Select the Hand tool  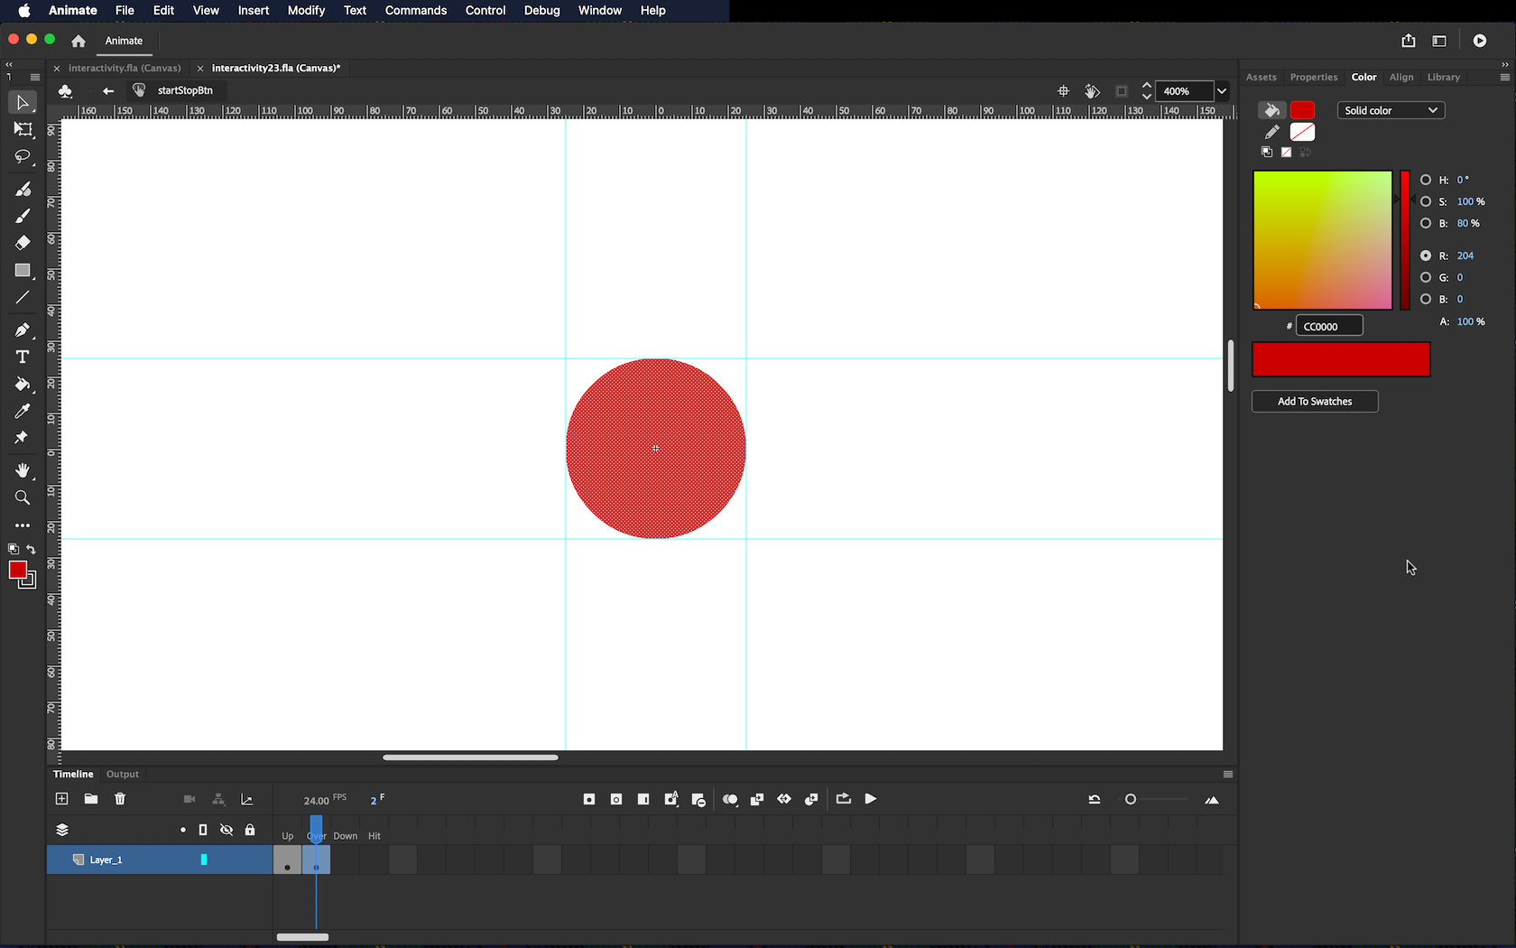coord(23,470)
